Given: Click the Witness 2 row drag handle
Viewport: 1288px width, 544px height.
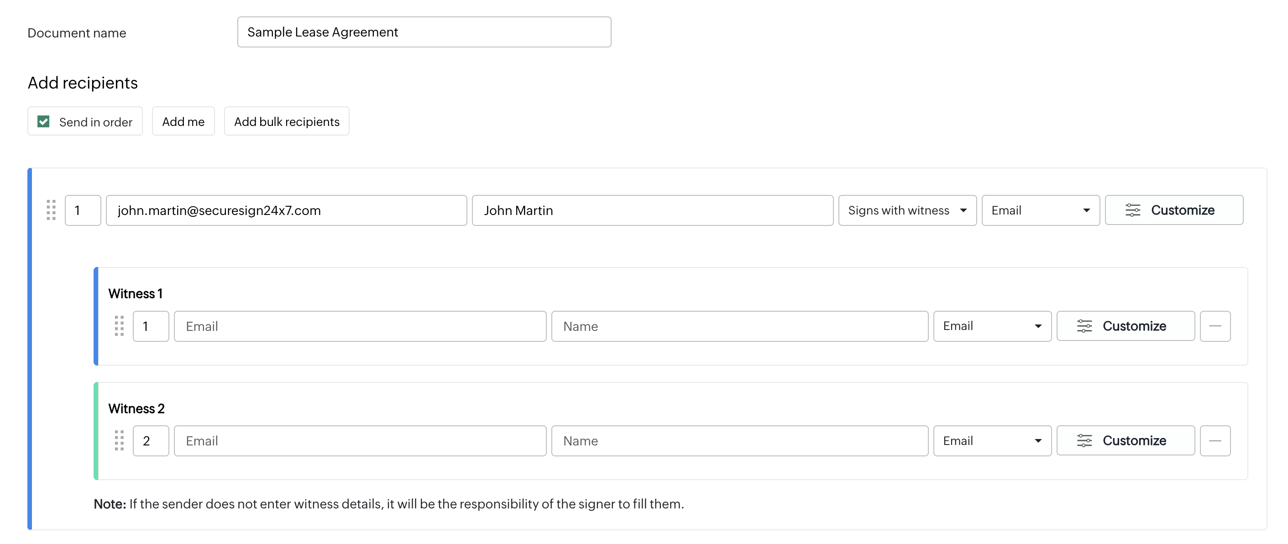Looking at the screenshot, I should [119, 440].
